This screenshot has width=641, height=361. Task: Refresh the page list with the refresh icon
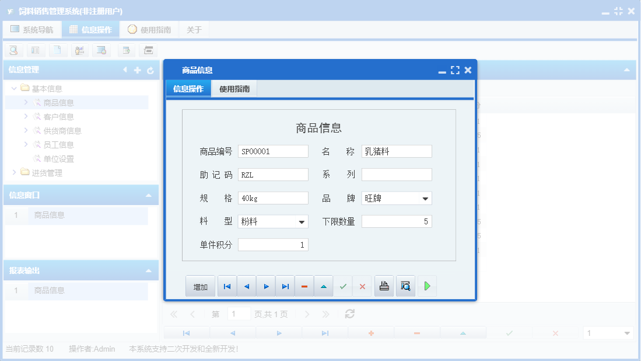pyautogui.click(x=349, y=314)
